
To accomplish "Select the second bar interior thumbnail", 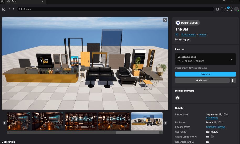I will point(47,121).
